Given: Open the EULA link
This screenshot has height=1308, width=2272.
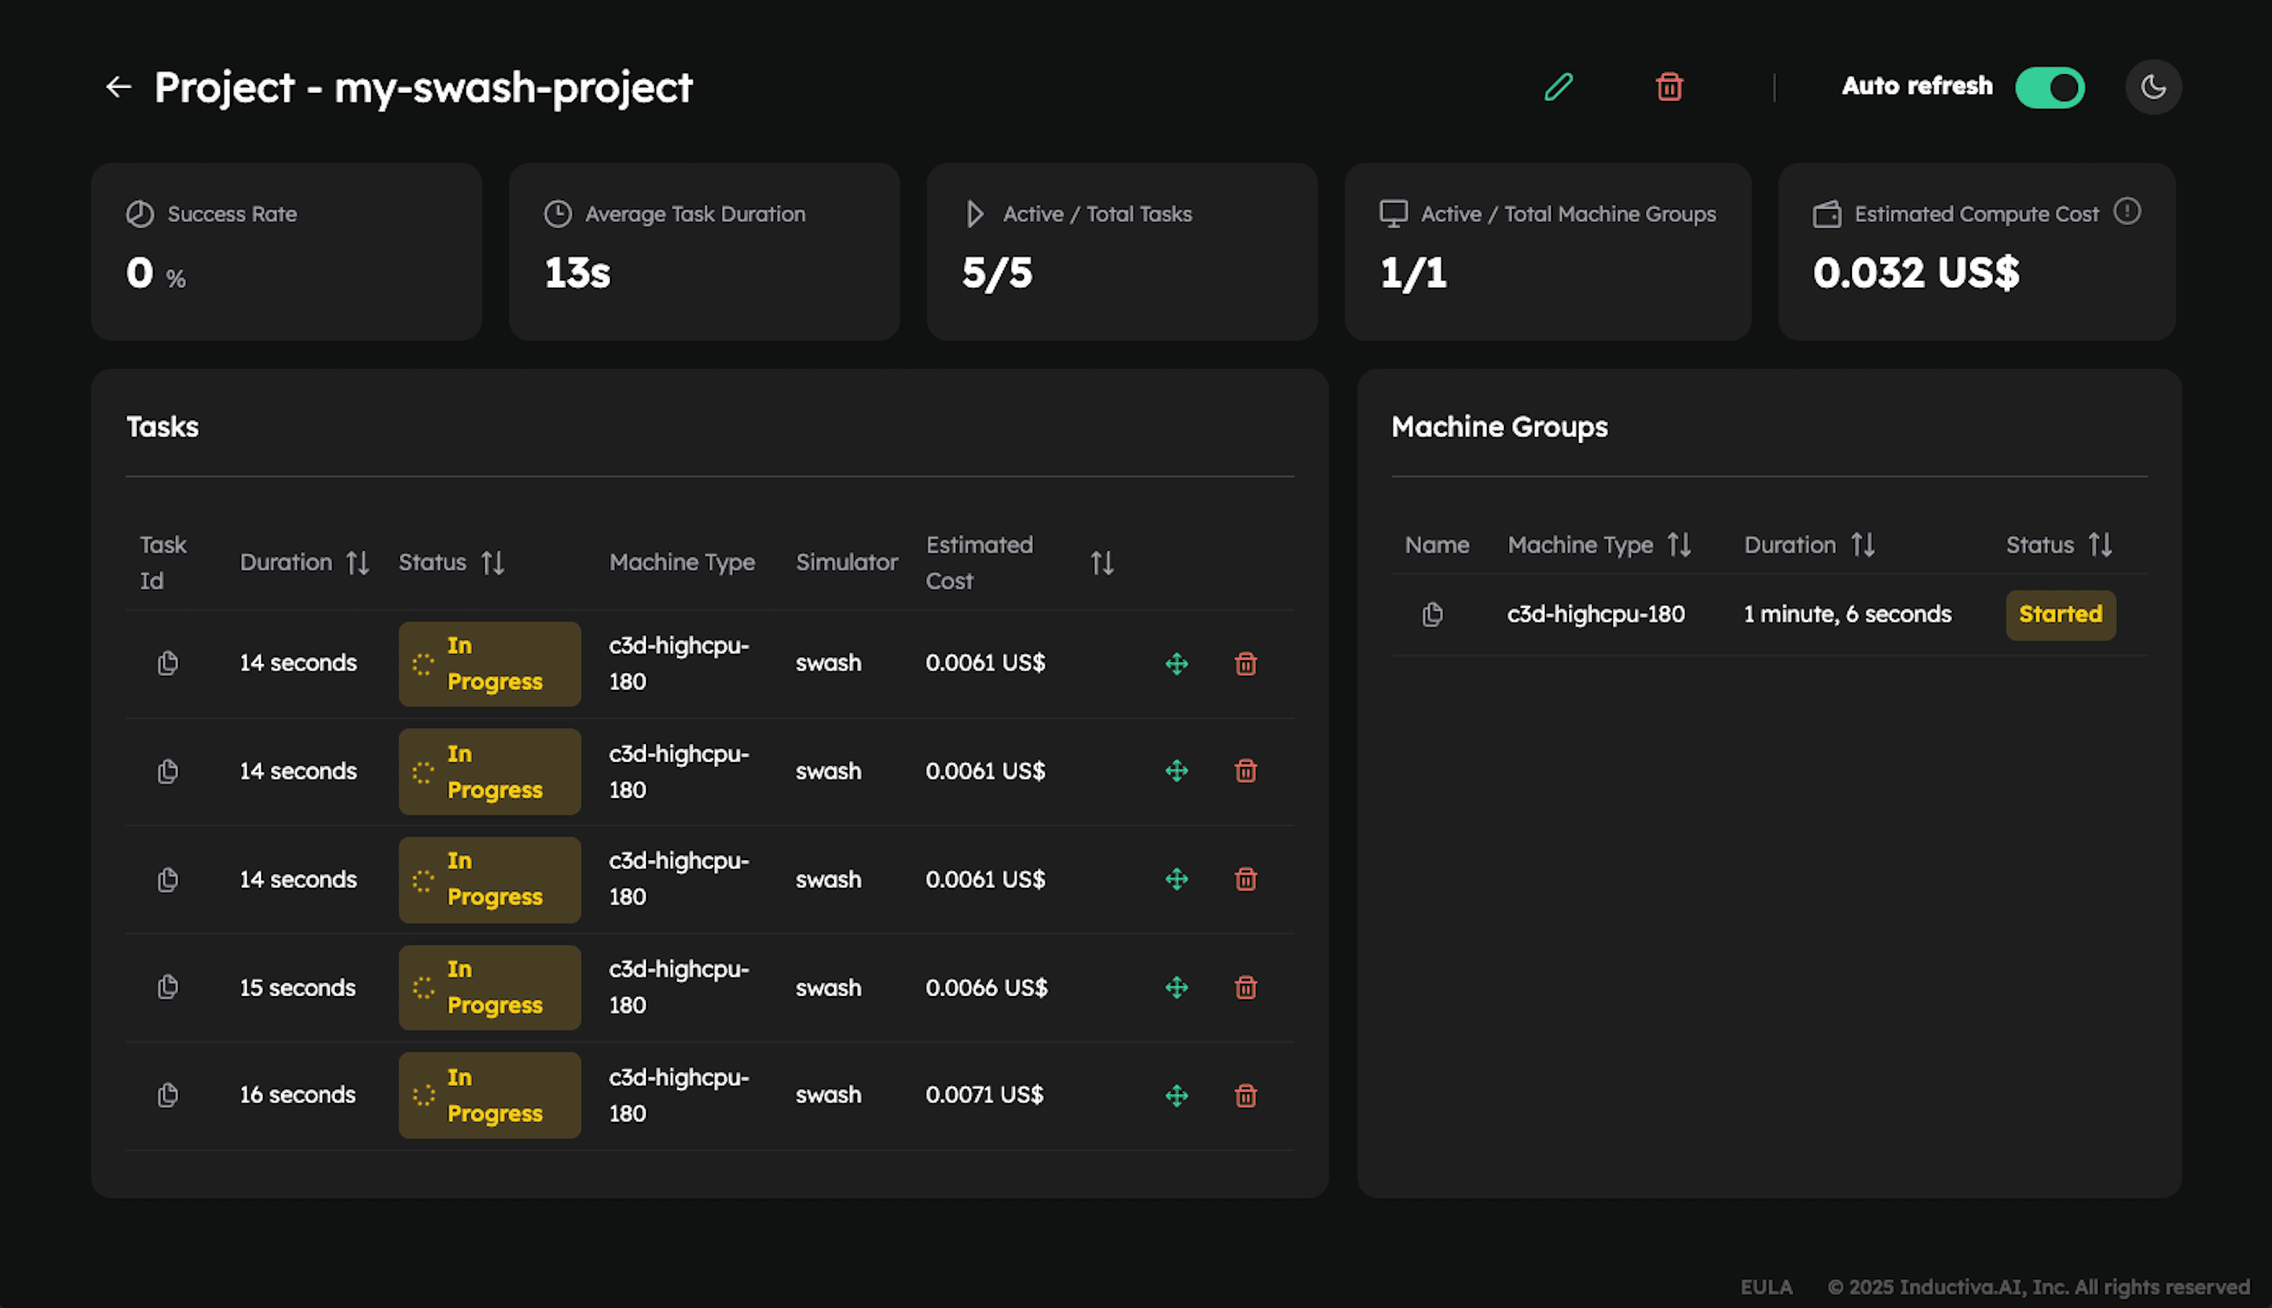Looking at the screenshot, I should 1765,1286.
